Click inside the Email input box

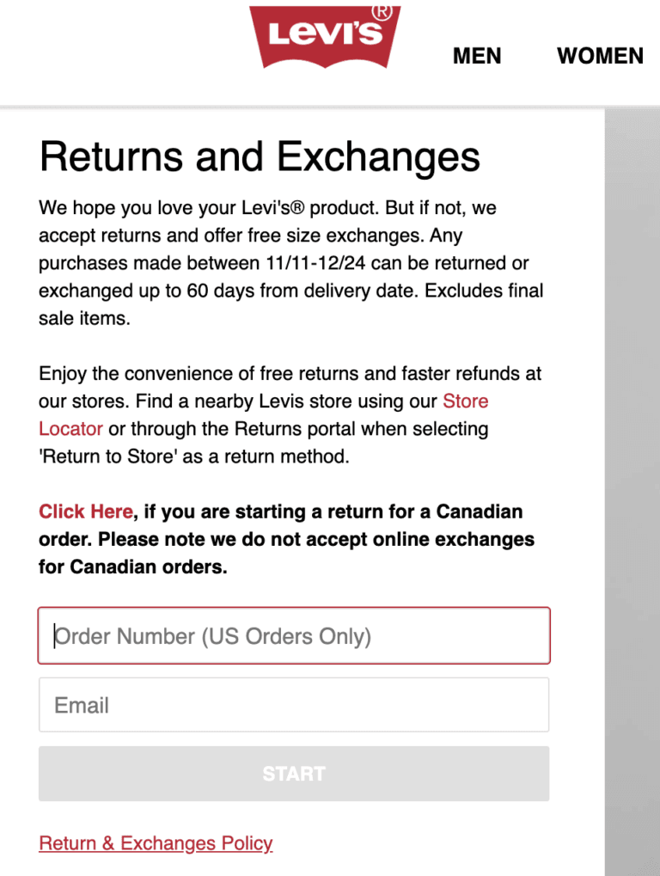coord(294,705)
